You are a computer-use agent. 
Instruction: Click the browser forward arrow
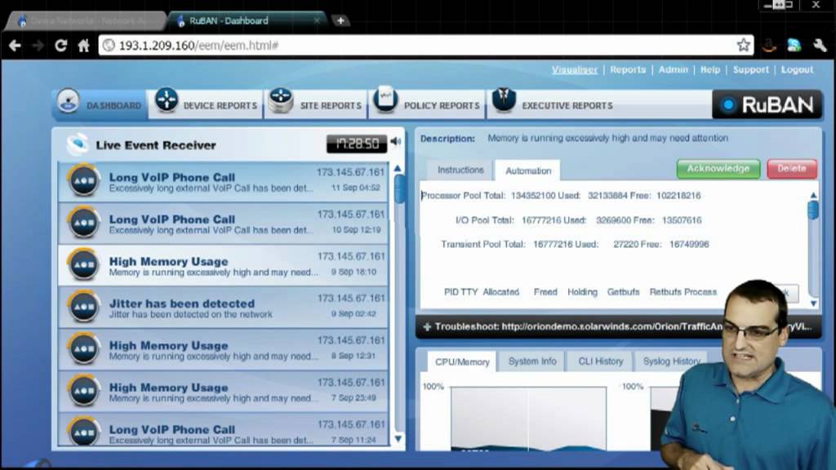38,46
